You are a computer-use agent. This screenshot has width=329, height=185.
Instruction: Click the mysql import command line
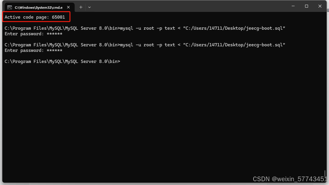click(x=145, y=28)
